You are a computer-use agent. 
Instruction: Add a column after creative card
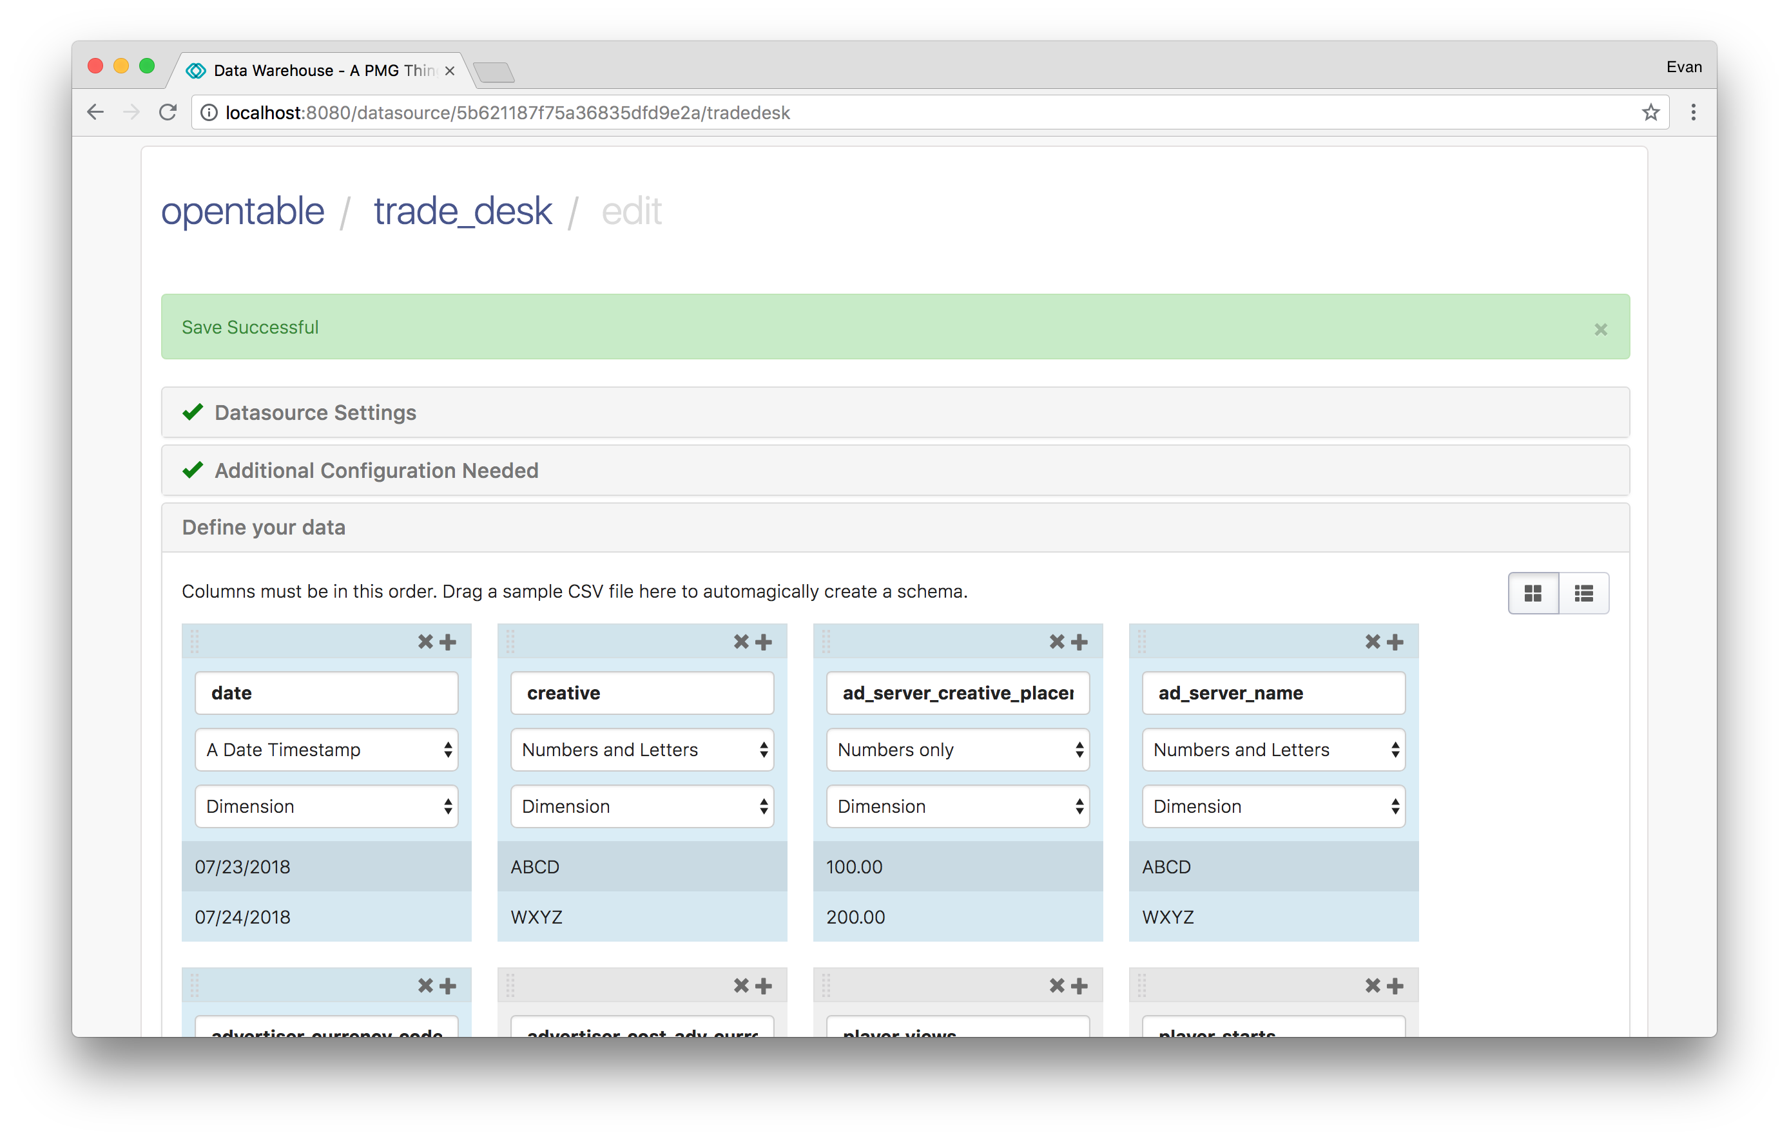(764, 641)
